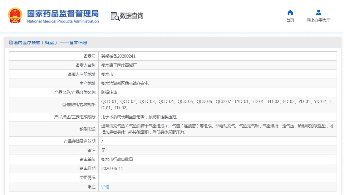This screenshot has width=344, height=195.
Task: Click the description 用于术后或长期坐卧患者
Action: click(x=140, y=117)
